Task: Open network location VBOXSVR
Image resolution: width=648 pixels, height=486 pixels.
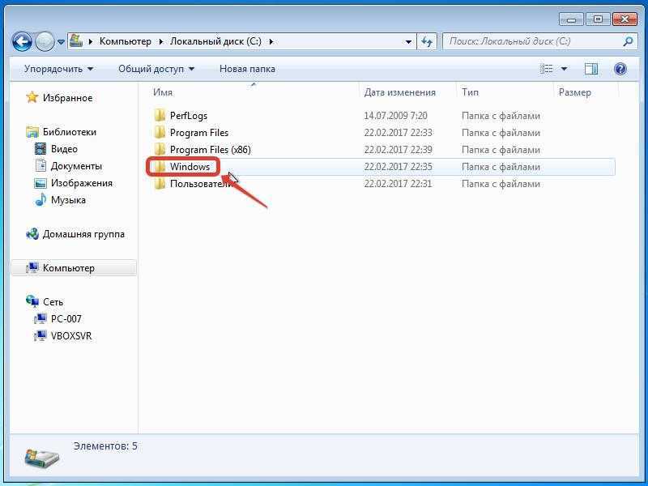Action: pyautogui.click(x=71, y=336)
